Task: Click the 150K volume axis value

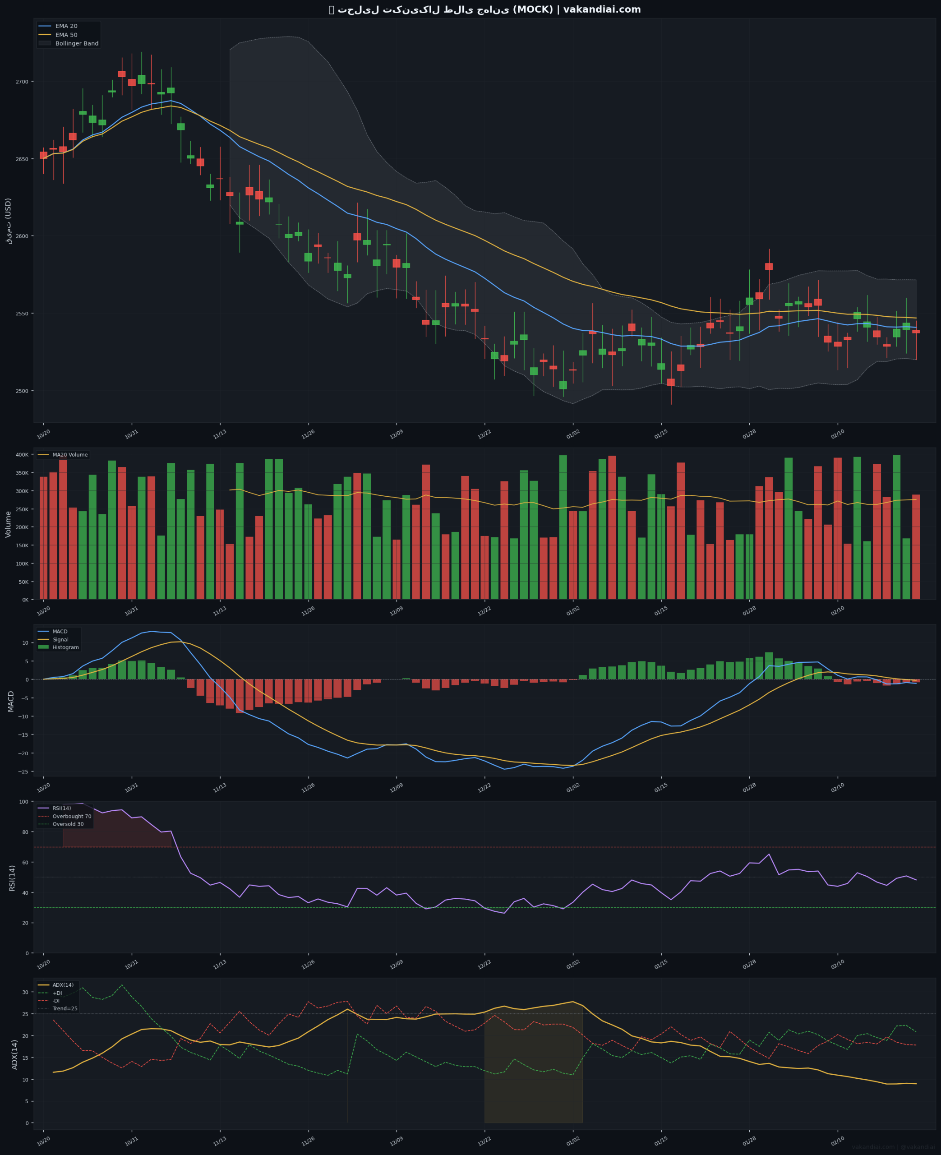Action: pos(22,545)
